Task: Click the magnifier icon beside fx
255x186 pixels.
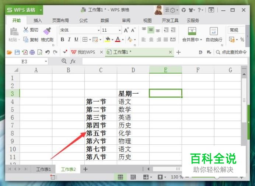Action: (x=64, y=61)
